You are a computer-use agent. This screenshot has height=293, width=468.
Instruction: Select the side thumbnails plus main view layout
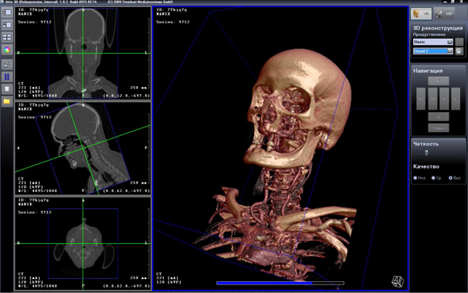(x=7, y=25)
